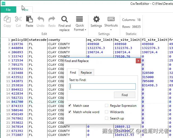Open the File menu tab

[x=9, y=10]
